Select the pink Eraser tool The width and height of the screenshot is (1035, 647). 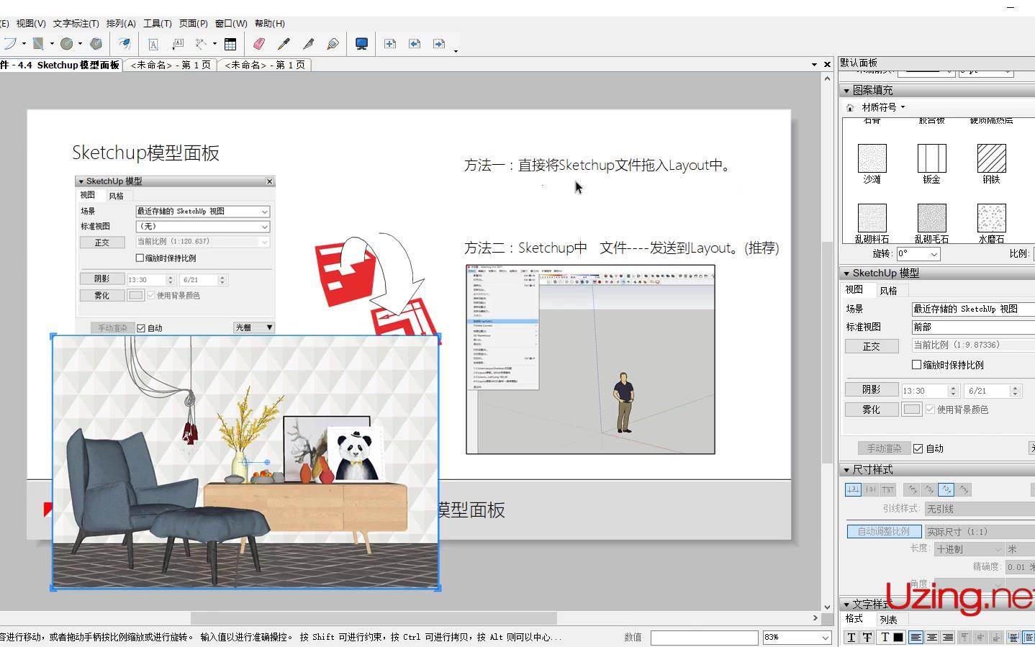point(259,44)
